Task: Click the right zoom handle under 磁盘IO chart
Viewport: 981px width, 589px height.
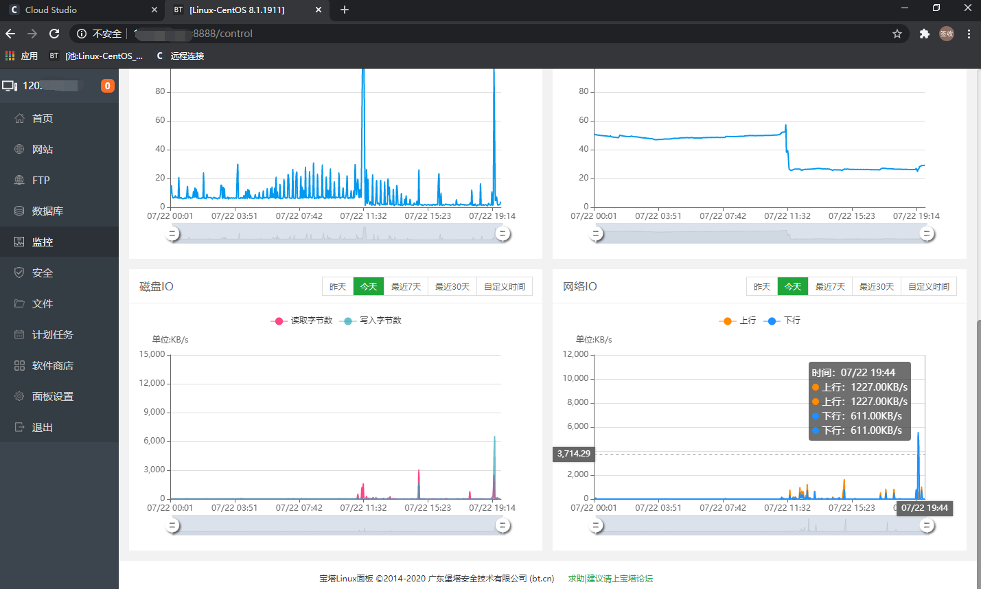Action: click(x=503, y=526)
